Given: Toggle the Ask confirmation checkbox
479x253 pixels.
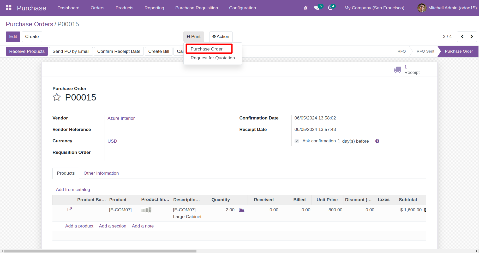Looking at the screenshot, I should coord(297,141).
